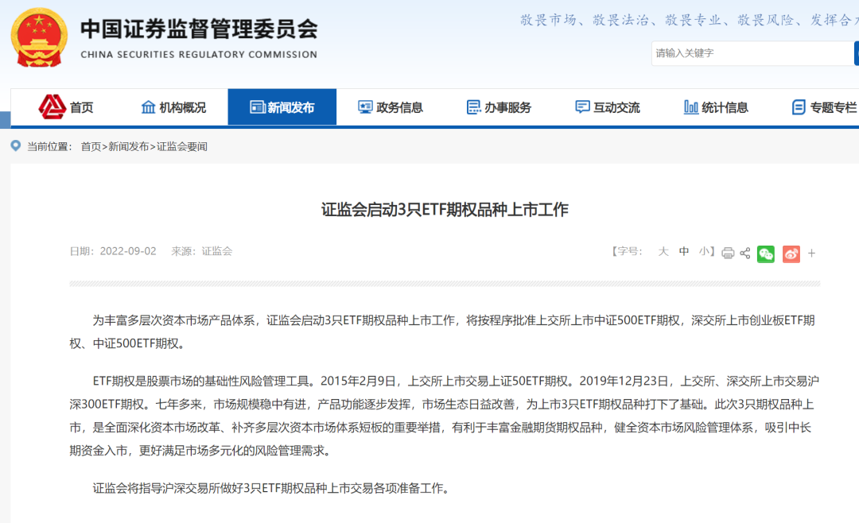Click the red triangle home icon
Image resolution: width=859 pixels, height=523 pixels.
point(52,107)
